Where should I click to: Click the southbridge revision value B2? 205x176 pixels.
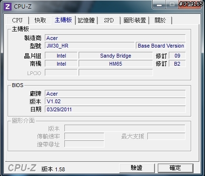point(177,64)
